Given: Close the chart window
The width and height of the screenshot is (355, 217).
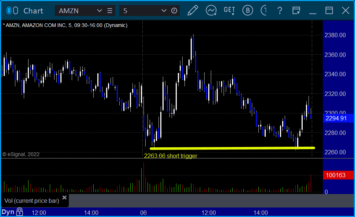Looking at the screenshot, I should tap(345, 10).
